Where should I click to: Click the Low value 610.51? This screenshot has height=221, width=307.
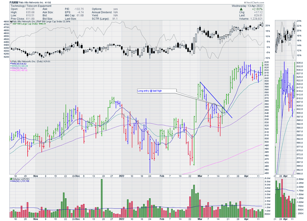pyautogui.click(x=30, y=15)
